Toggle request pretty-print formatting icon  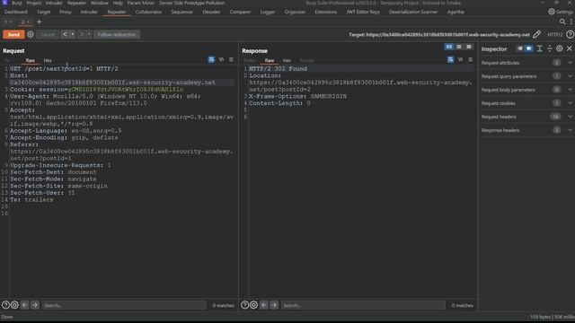click(211, 60)
